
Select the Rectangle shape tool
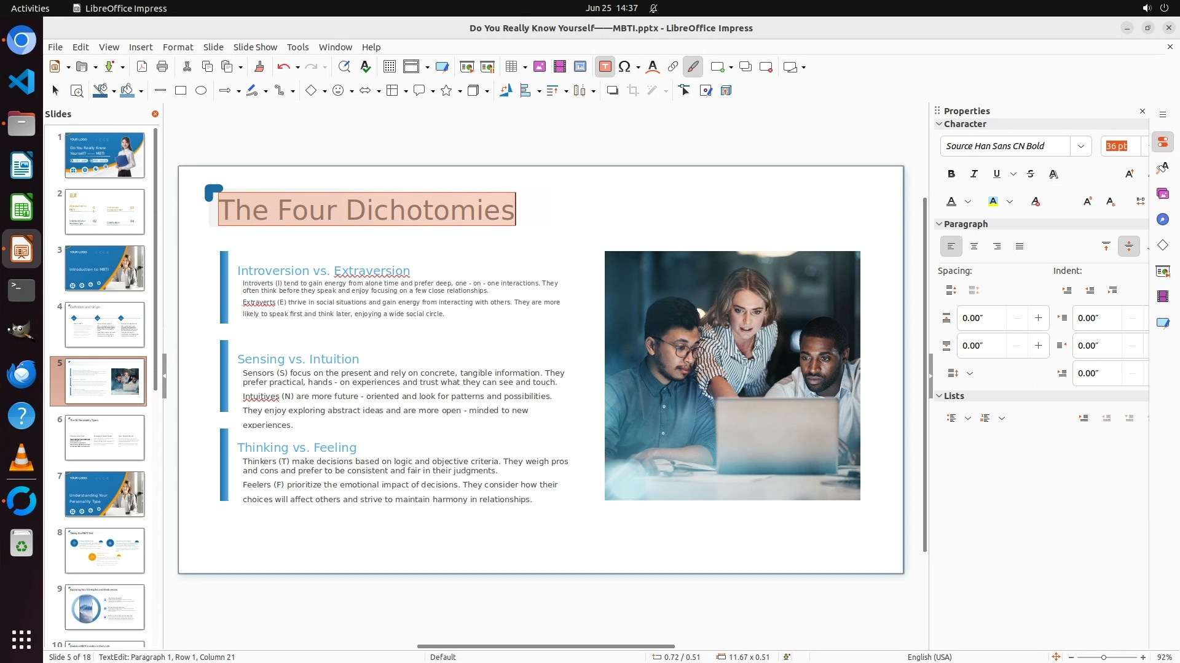[x=181, y=91]
